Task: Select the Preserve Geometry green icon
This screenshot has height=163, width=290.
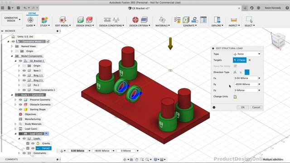Action: tap(81, 20)
